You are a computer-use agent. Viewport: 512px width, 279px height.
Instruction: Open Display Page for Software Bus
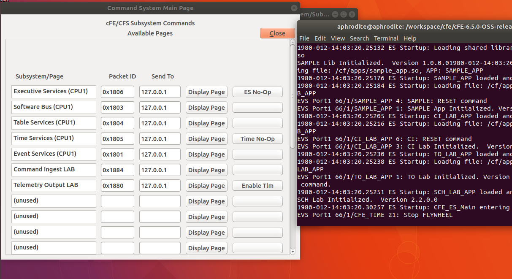click(x=206, y=108)
